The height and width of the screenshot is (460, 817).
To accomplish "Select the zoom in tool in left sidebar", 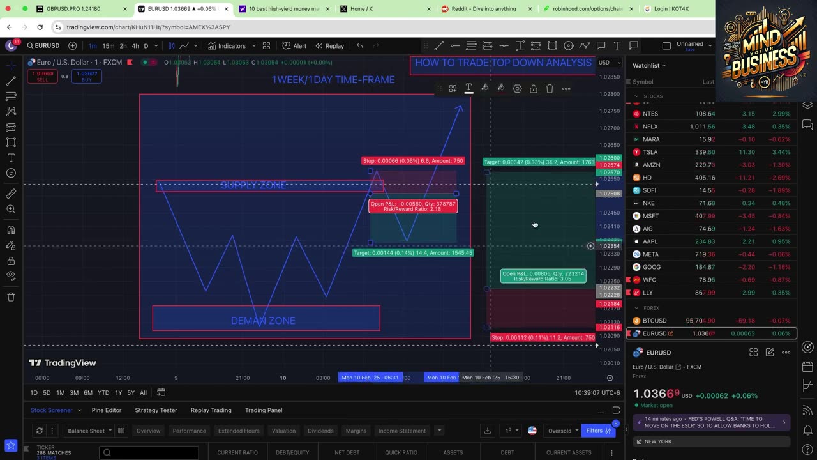I will pos(11,210).
